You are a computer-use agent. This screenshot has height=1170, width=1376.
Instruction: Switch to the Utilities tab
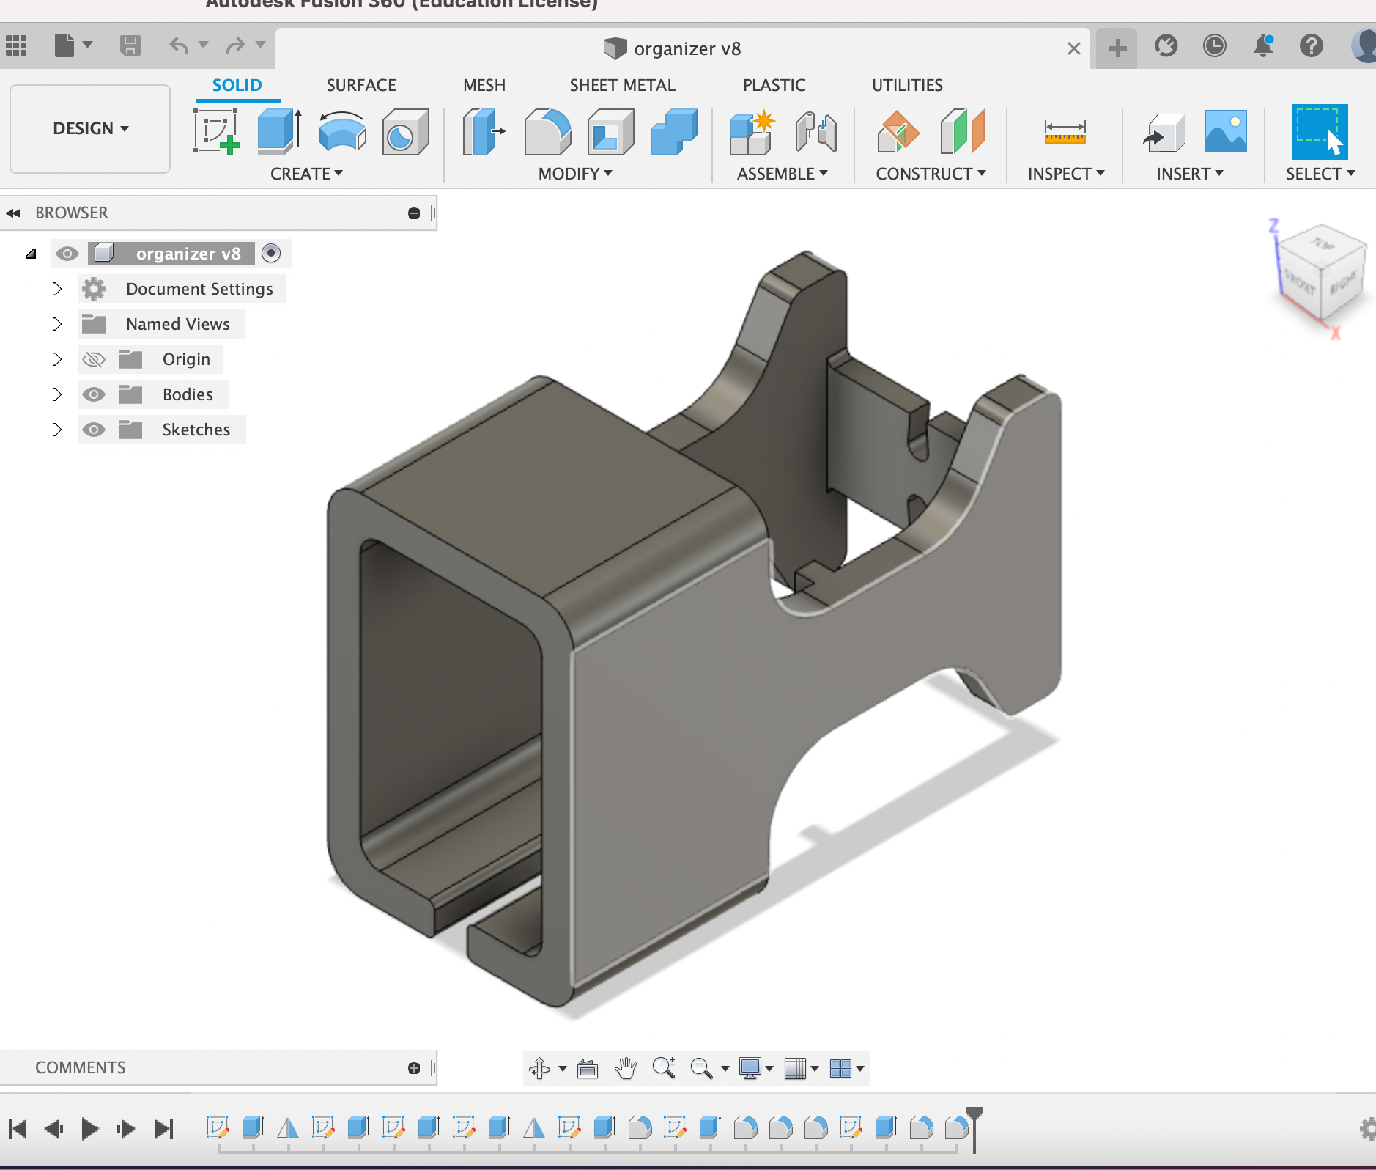pyautogui.click(x=907, y=85)
